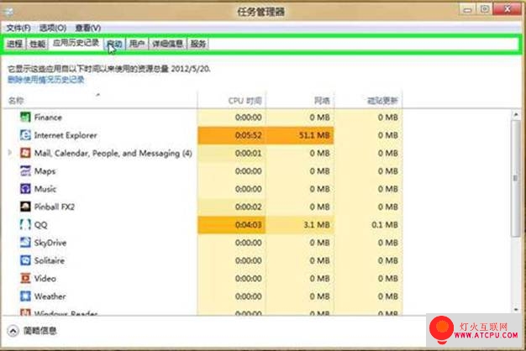The width and height of the screenshot is (526, 351).
Task: Switch to the 启动 tab
Action: pyautogui.click(x=114, y=44)
